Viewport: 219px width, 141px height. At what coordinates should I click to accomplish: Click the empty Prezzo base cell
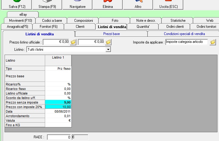point(58,76)
